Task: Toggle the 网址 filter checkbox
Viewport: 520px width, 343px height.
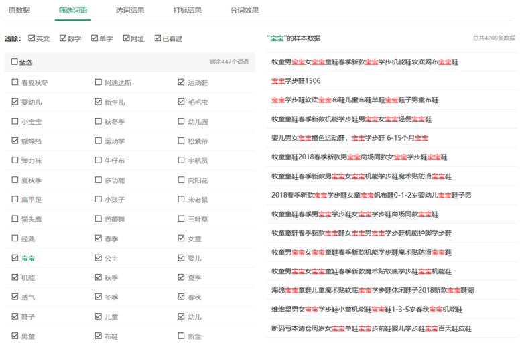Action: pyautogui.click(x=126, y=38)
